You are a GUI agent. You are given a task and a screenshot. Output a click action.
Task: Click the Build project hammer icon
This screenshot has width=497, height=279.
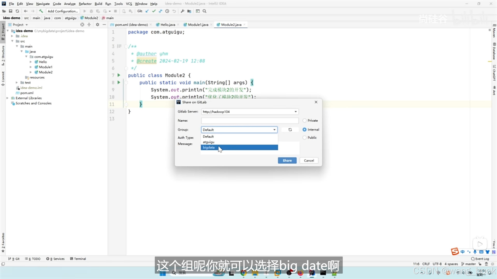[x=41, y=11]
